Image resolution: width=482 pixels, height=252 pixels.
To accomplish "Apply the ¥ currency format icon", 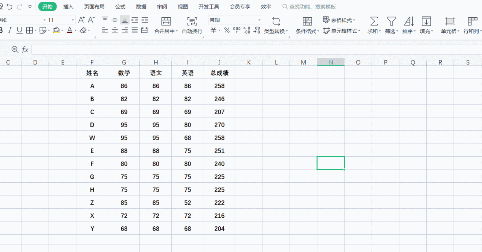I will 214,31.
